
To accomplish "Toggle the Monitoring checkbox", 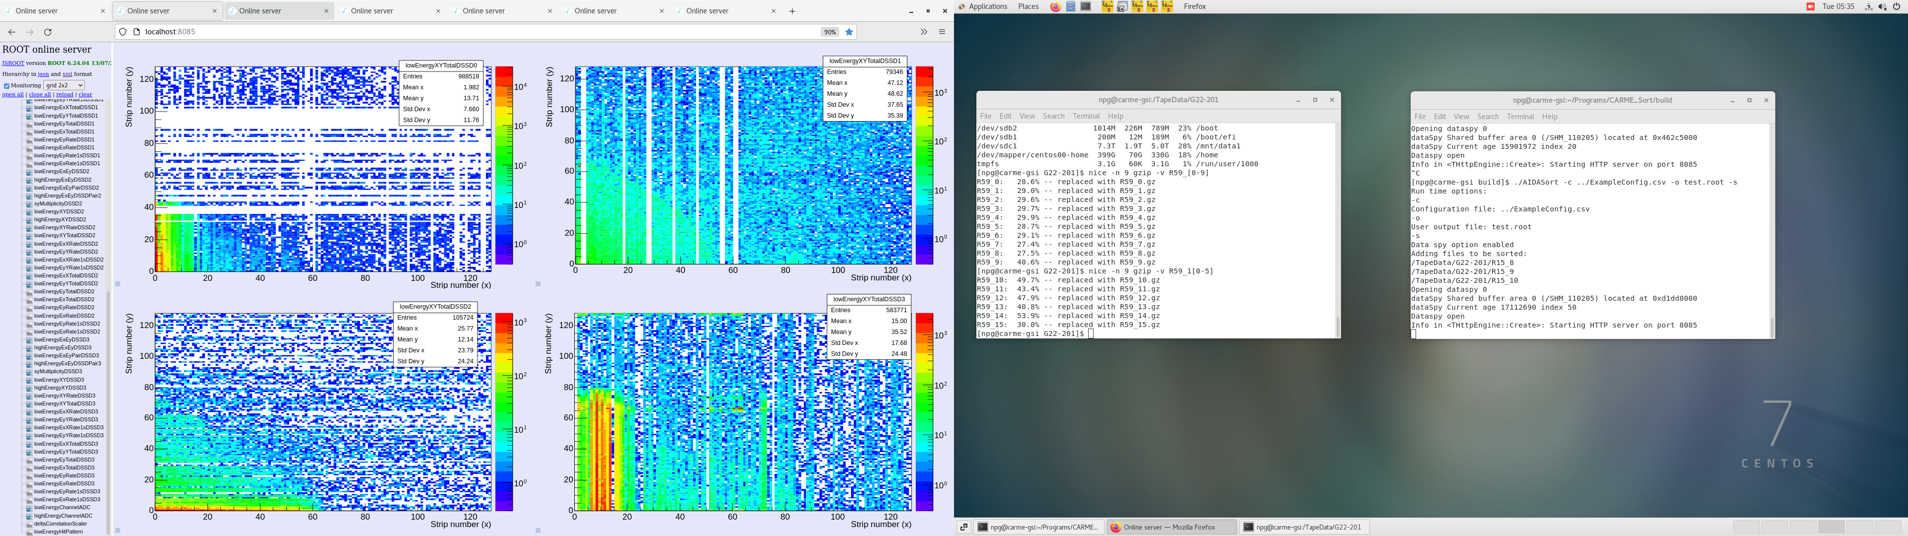I will click(6, 86).
